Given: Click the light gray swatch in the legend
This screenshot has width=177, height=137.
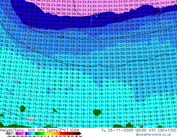Looking at the screenshot, I should tap(15, 133).
